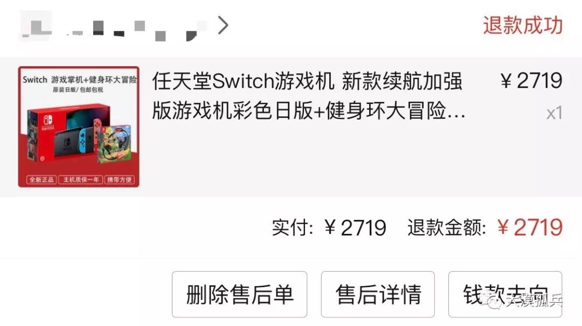Image resolution: width=582 pixels, height=326 pixels.
Task: Tap the 全新正品 badge on the thumbnail
Action: [41, 180]
